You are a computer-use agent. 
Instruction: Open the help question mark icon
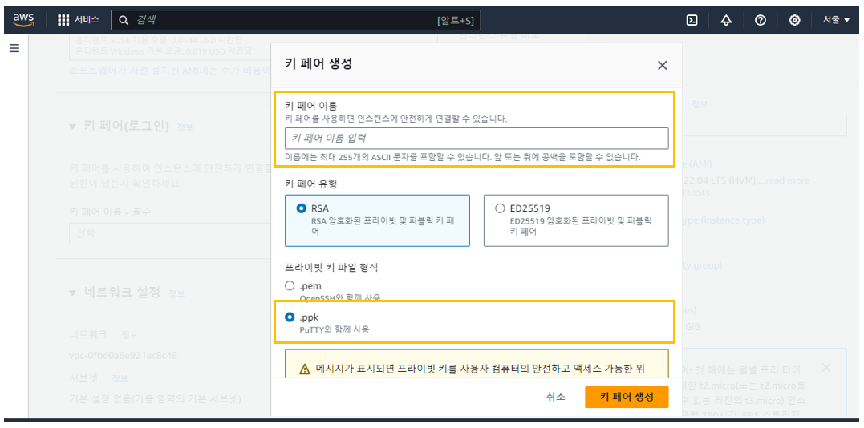coord(761,20)
